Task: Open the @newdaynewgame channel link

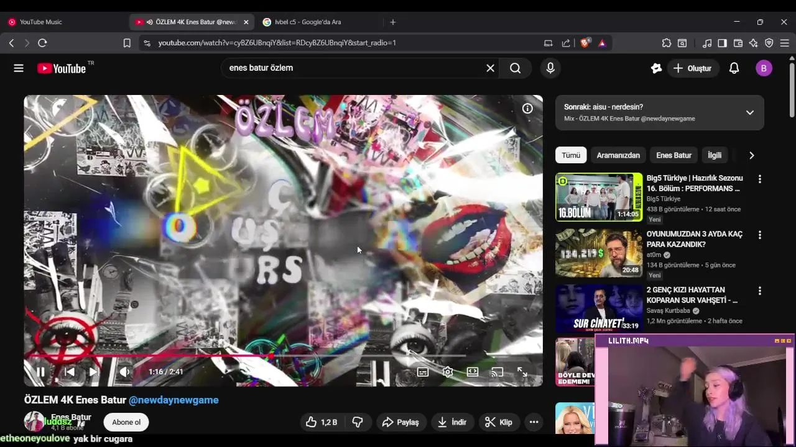Action: point(174,400)
